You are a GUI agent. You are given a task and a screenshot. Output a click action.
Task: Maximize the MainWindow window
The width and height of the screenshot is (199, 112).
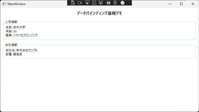pyautogui.click(x=181, y=4)
